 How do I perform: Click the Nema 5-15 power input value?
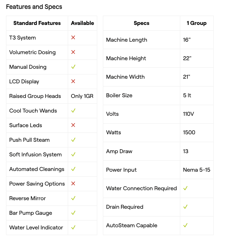pyautogui.click(x=197, y=170)
